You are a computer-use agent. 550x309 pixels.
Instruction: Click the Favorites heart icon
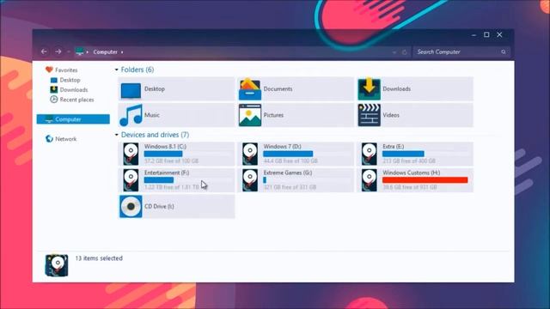coord(49,70)
